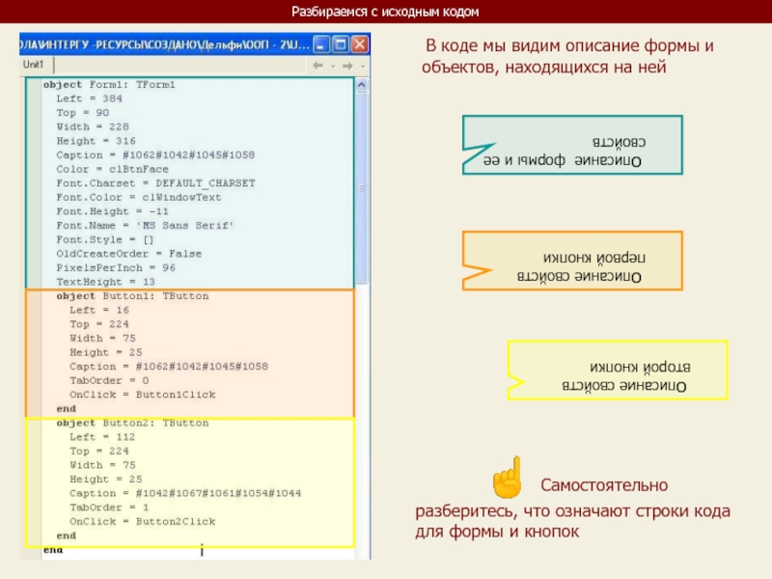Viewport: 772px width, 579px height.
Task: Click the line 'object Form1: TForm1'
Action: tap(109, 85)
